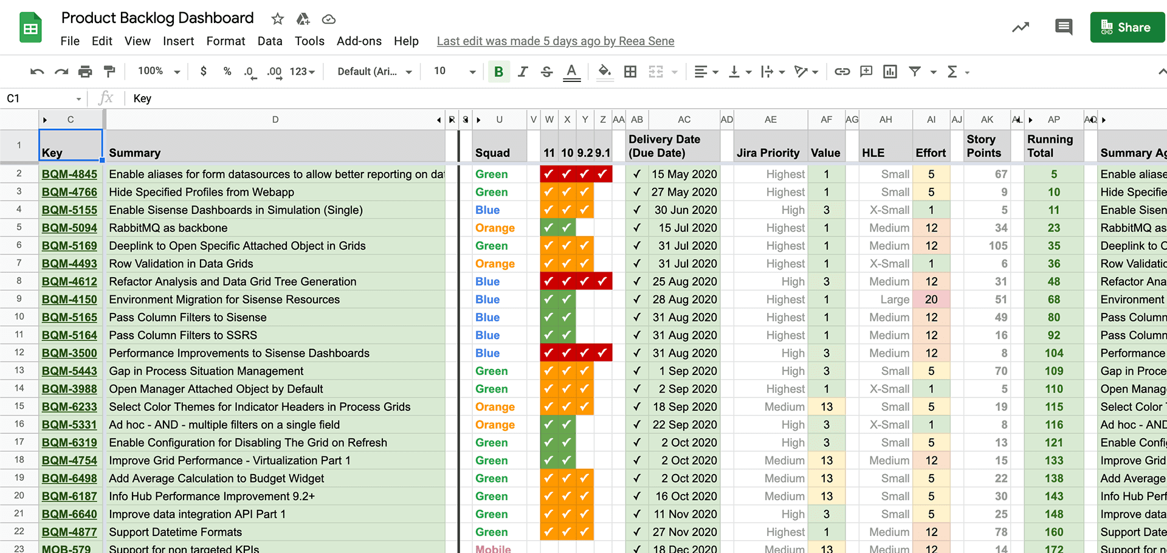
Task: Check the delivery checkbox for BQM-5094
Action: click(x=637, y=228)
